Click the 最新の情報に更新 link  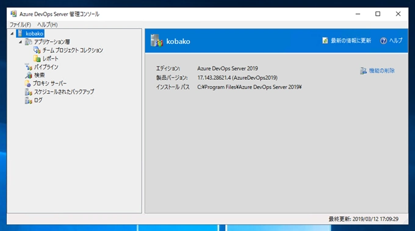point(351,40)
